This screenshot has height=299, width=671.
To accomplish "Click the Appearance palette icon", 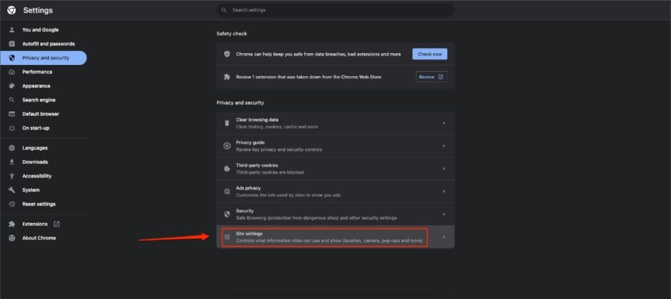I will (x=12, y=86).
